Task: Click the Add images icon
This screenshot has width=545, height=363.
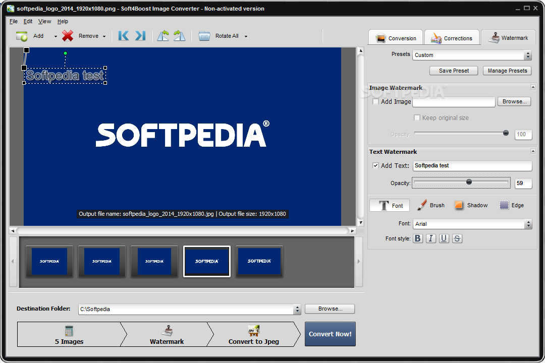Action: pyautogui.click(x=22, y=36)
